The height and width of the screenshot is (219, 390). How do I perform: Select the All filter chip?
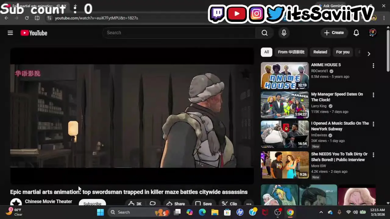point(267,52)
